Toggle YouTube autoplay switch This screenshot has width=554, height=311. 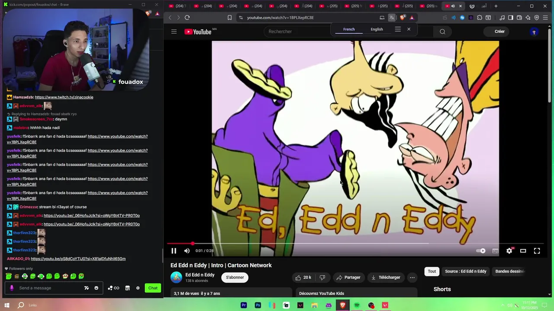(481, 251)
